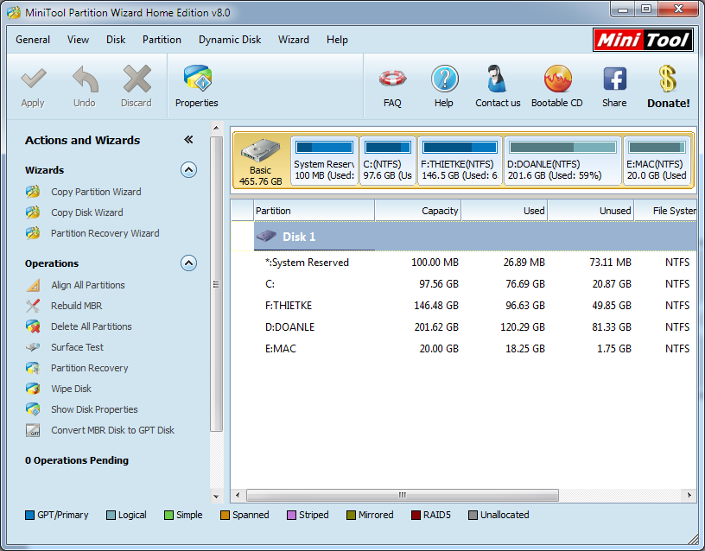Click the Apply checkmark icon
The image size is (705, 551).
pos(34,79)
